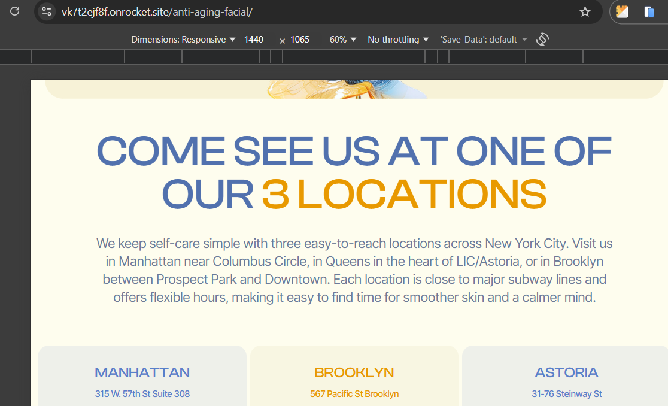Rotate the device viewport orientation

pos(542,39)
